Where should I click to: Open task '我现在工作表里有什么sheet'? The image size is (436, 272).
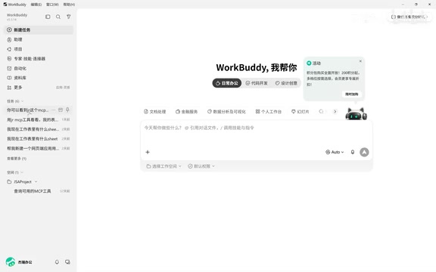[38, 139]
